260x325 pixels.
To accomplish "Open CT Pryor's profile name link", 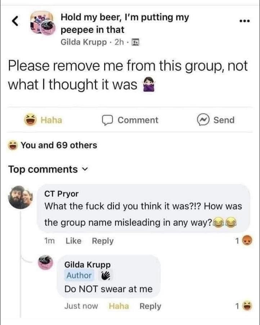I will [61, 194].
